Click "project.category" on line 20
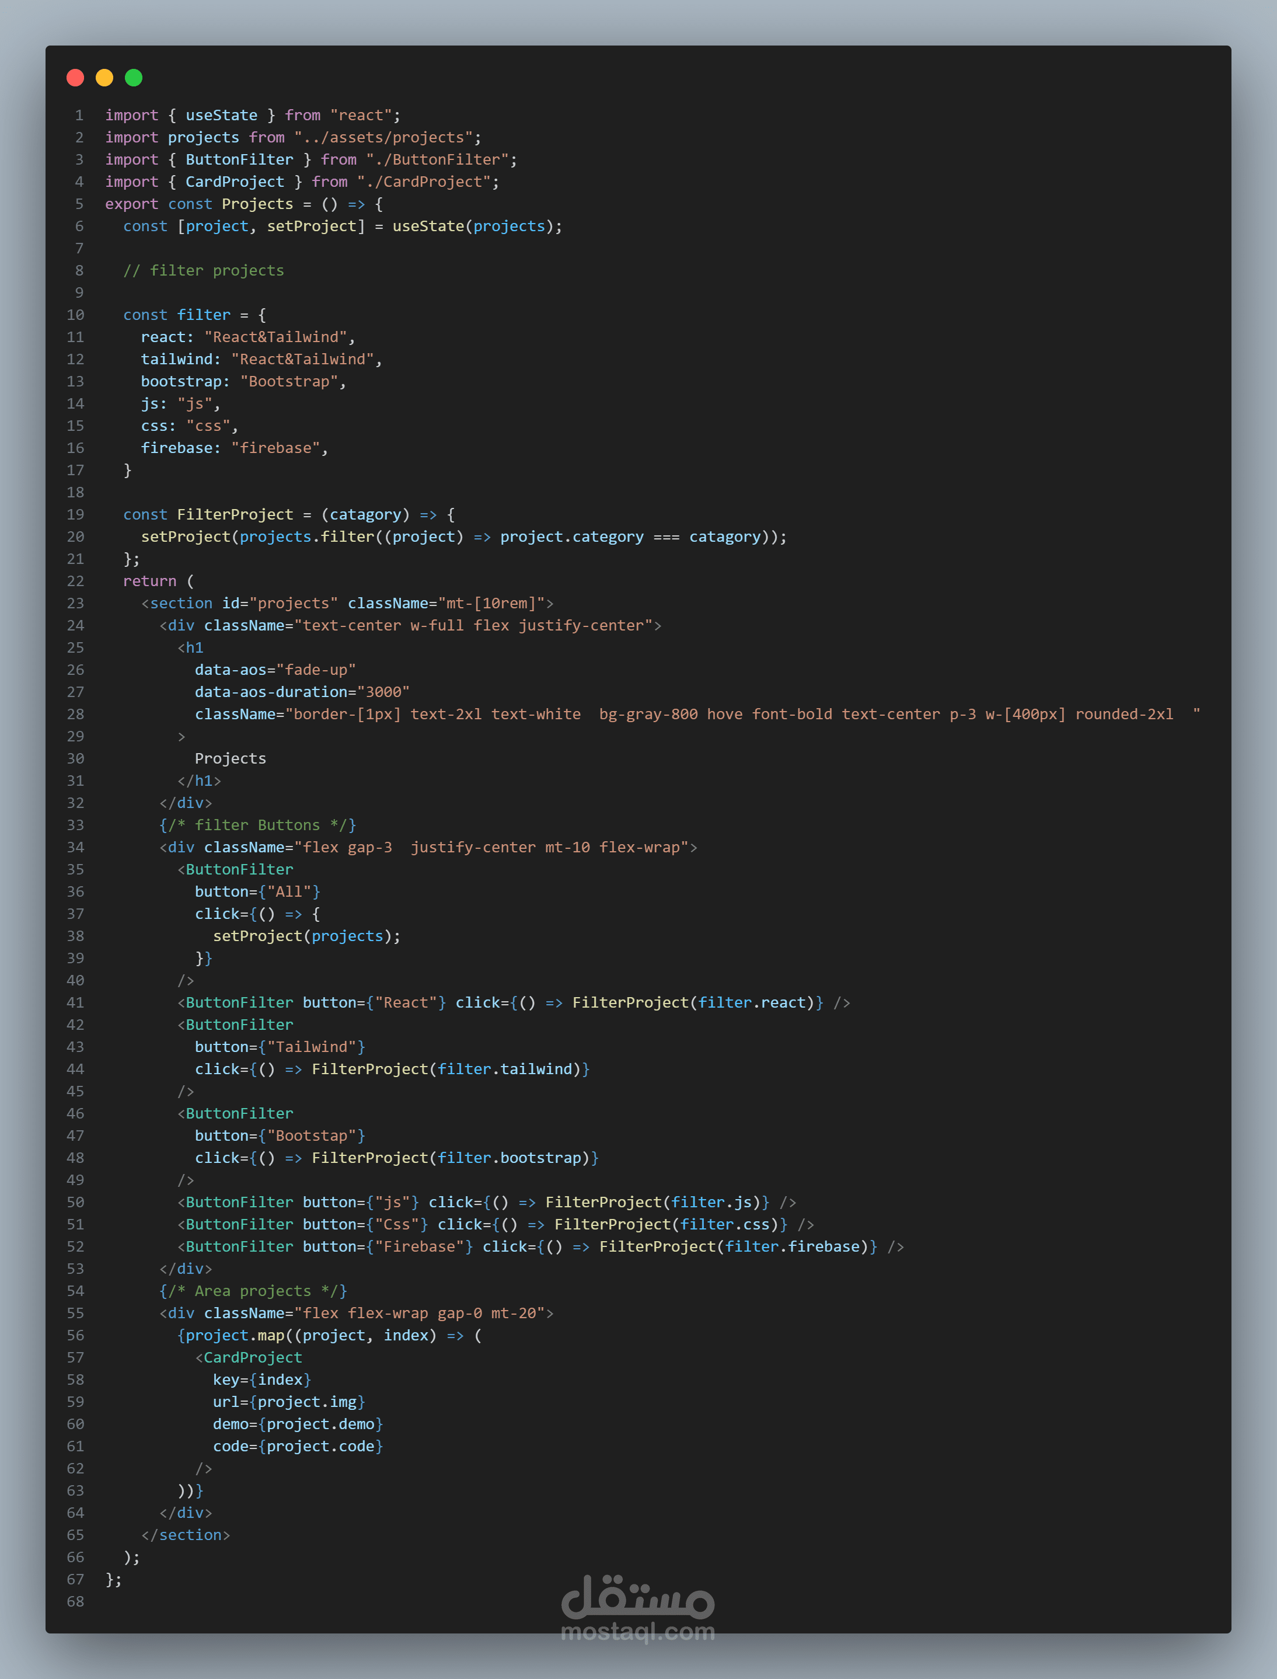This screenshot has height=1679, width=1277. coord(571,537)
